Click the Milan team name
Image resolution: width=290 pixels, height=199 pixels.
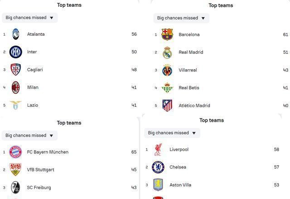coord(33,87)
